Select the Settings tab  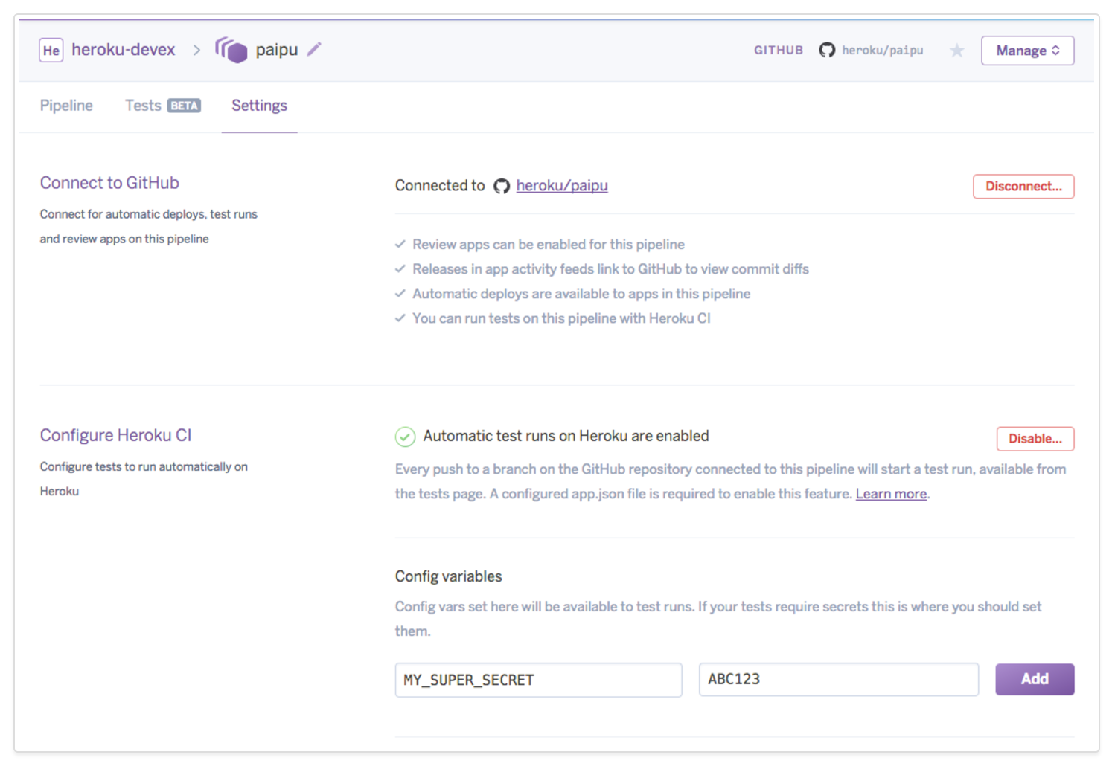click(x=259, y=106)
